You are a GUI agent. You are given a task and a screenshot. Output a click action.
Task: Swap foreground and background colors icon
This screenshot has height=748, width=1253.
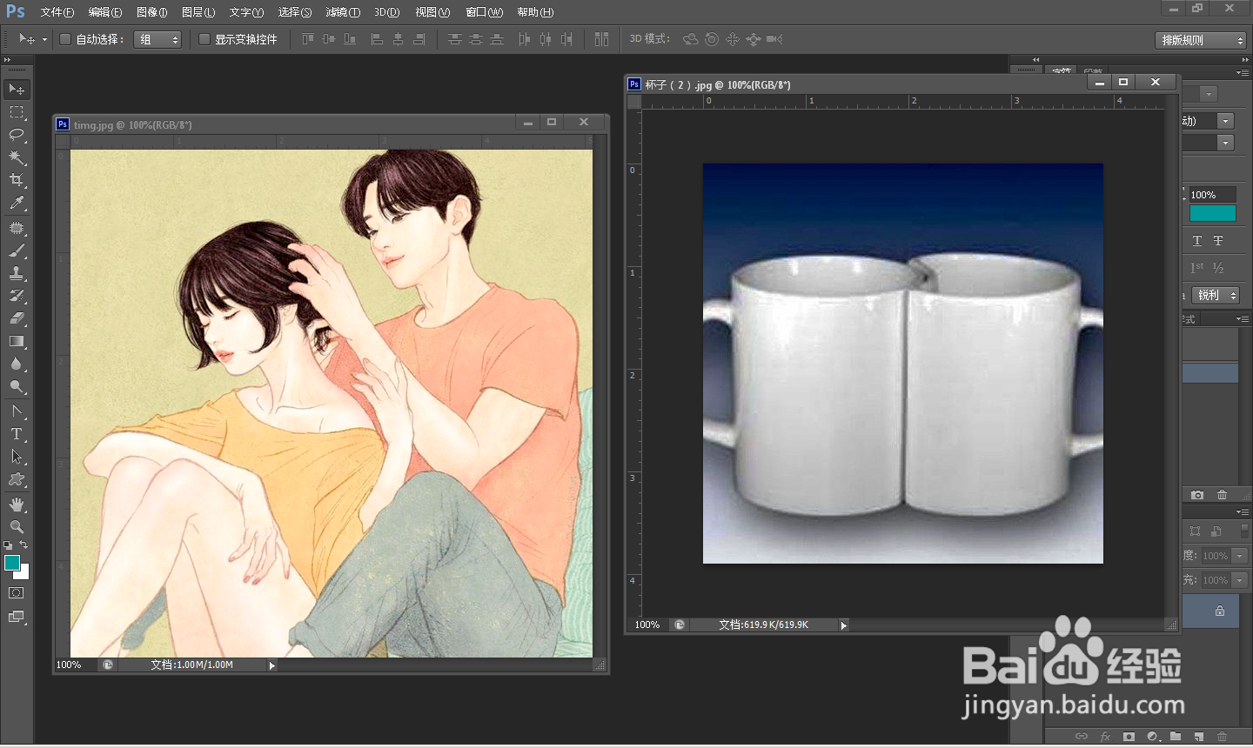point(24,545)
